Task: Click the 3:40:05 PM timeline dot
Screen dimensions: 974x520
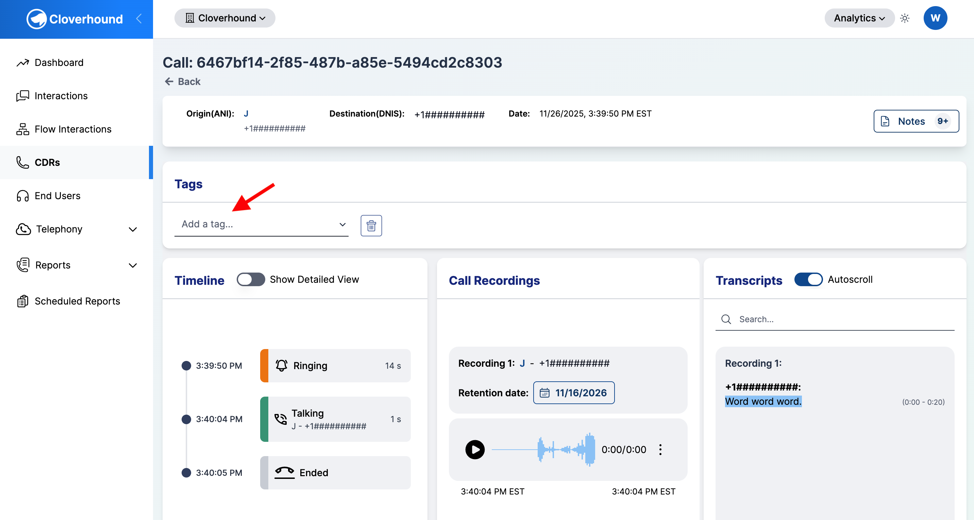Action: [x=186, y=473]
